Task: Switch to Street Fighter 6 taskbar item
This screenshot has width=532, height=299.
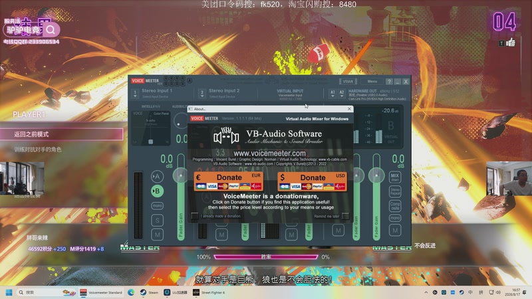Action: click(209, 292)
